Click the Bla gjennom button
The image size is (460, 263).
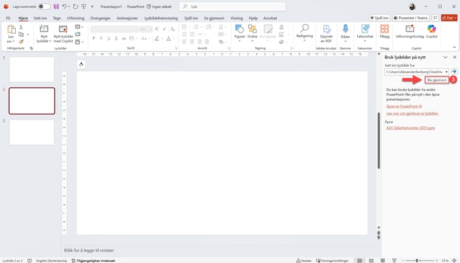pyautogui.click(x=437, y=80)
